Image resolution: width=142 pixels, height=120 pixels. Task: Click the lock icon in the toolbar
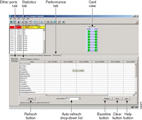(x=18, y=22)
